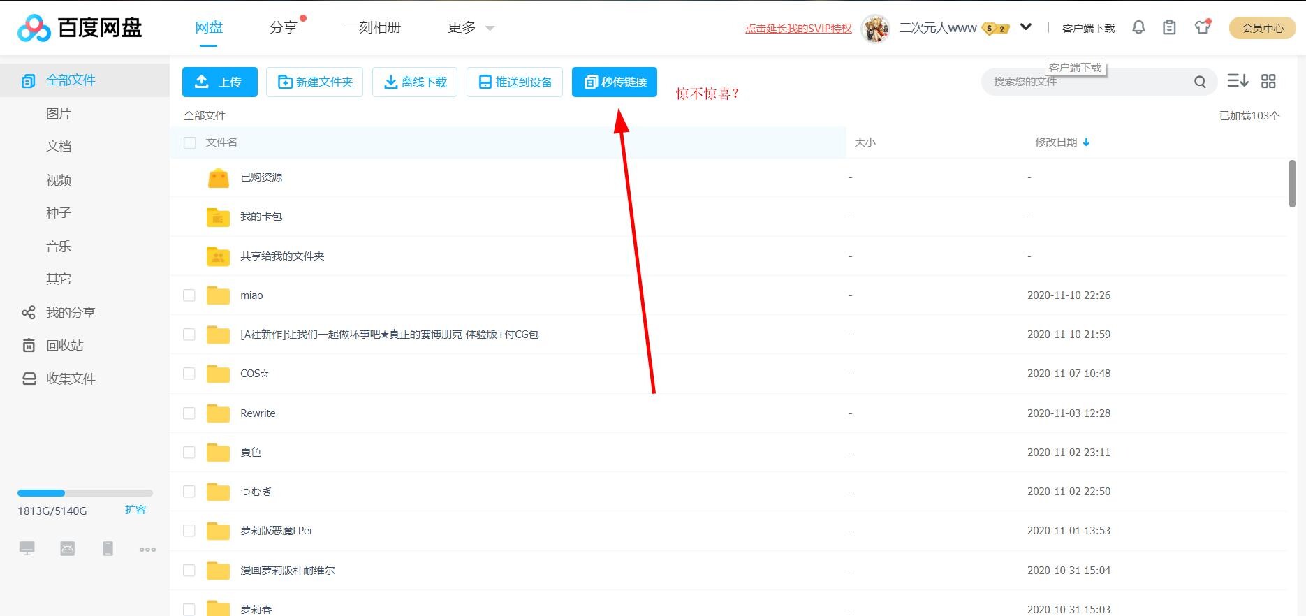Tick the checkbox for miao folder

point(189,295)
